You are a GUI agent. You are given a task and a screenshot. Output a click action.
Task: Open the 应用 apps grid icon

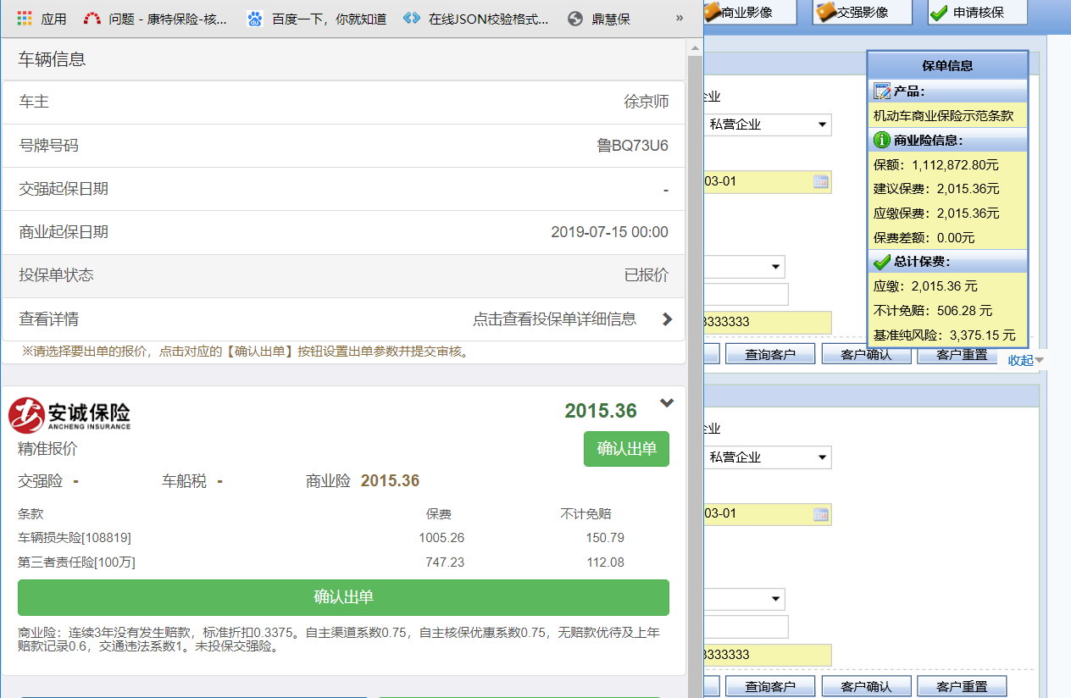[25, 18]
